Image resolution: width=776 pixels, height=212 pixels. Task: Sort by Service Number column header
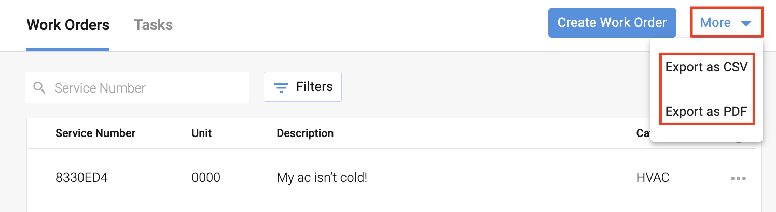(95, 133)
